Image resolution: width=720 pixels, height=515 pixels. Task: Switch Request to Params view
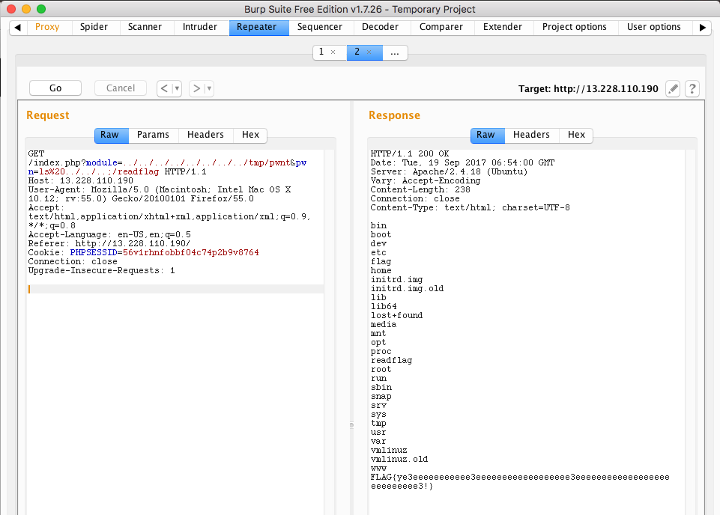click(153, 135)
